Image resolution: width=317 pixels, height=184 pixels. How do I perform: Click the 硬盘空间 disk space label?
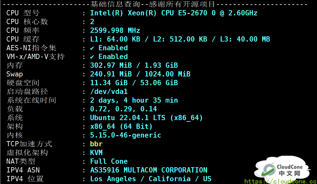[x=23, y=83]
